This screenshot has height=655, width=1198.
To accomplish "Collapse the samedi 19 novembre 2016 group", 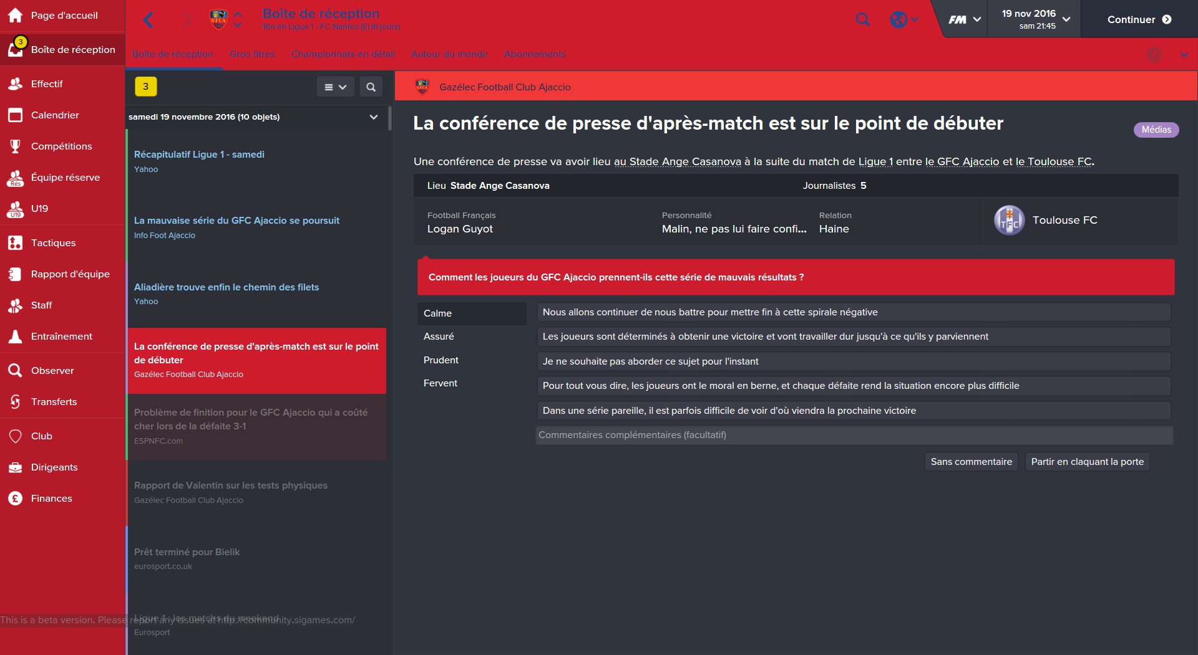I will coord(373,117).
